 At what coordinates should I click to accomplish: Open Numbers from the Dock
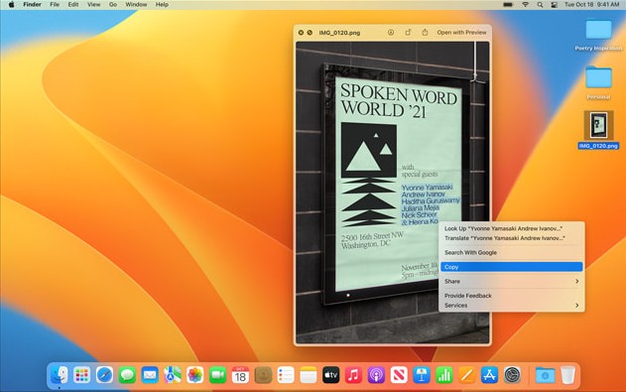pos(443,375)
